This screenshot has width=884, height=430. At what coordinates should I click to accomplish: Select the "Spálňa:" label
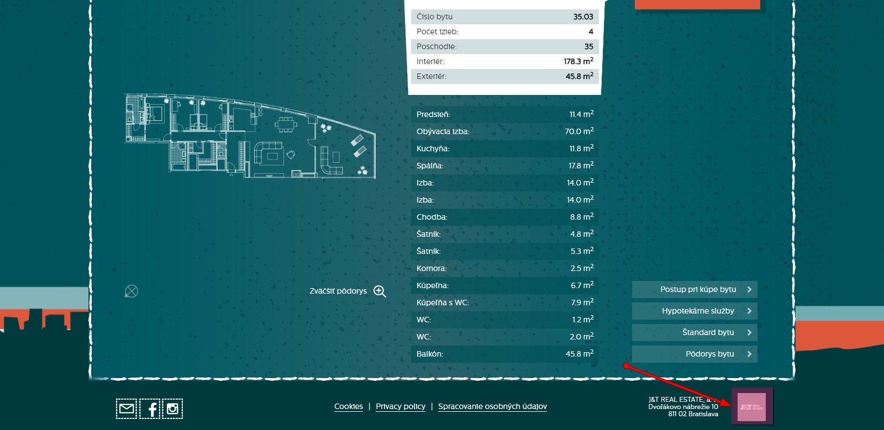pyautogui.click(x=430, y=166)
